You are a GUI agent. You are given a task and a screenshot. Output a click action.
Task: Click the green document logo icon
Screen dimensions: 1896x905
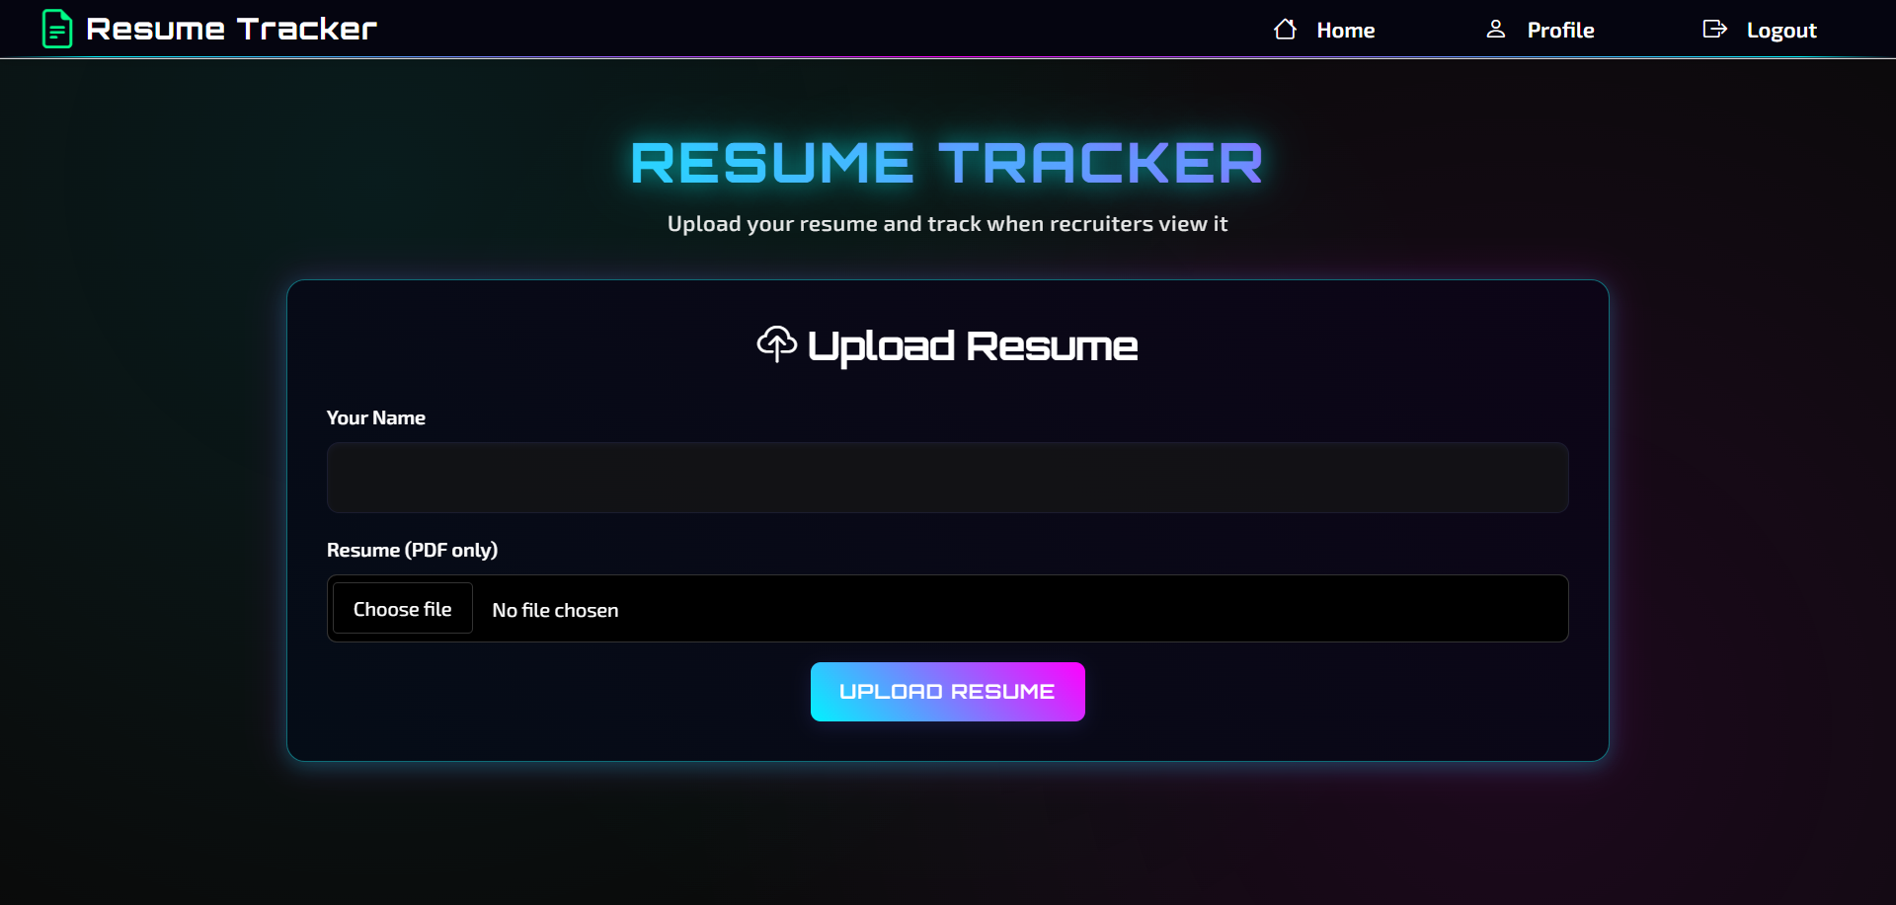tap(56, 29)
